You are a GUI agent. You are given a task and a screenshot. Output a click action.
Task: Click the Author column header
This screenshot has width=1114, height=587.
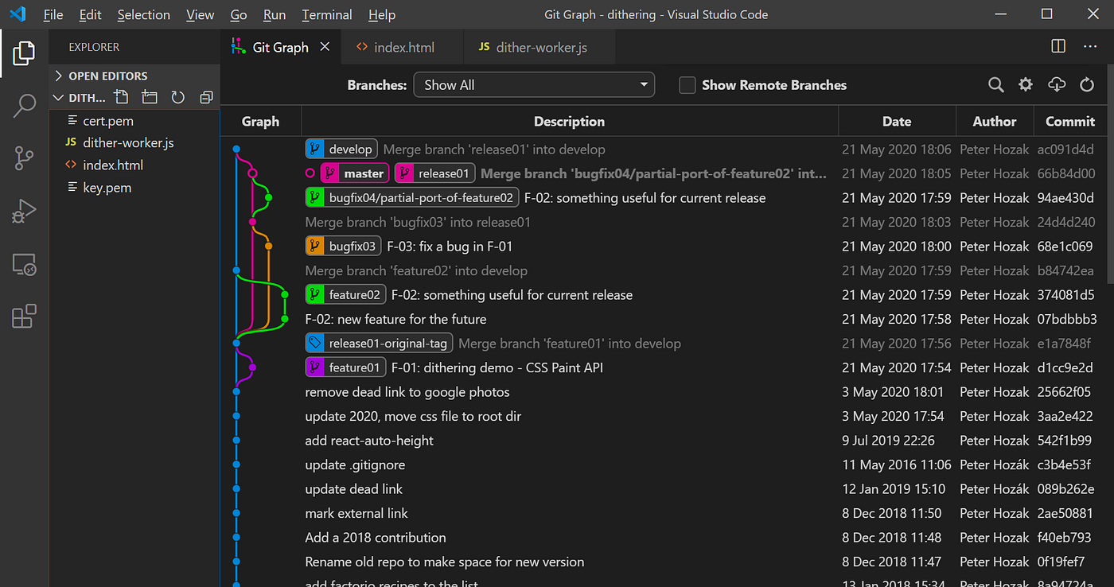(x=995, y=122)
